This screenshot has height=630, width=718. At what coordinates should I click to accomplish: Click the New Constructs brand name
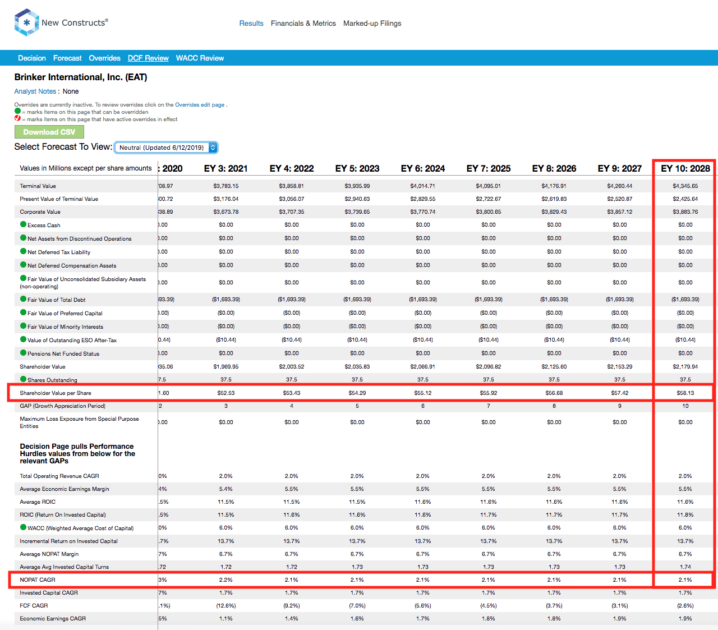pyautogui.click(x=73, y=23)
